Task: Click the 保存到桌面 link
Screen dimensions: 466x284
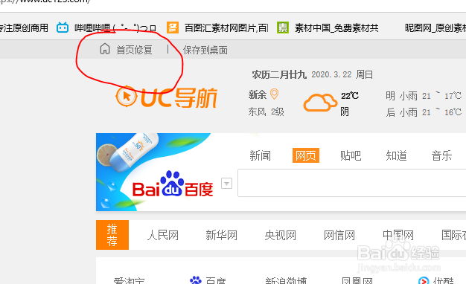Action: pos(205,50)
